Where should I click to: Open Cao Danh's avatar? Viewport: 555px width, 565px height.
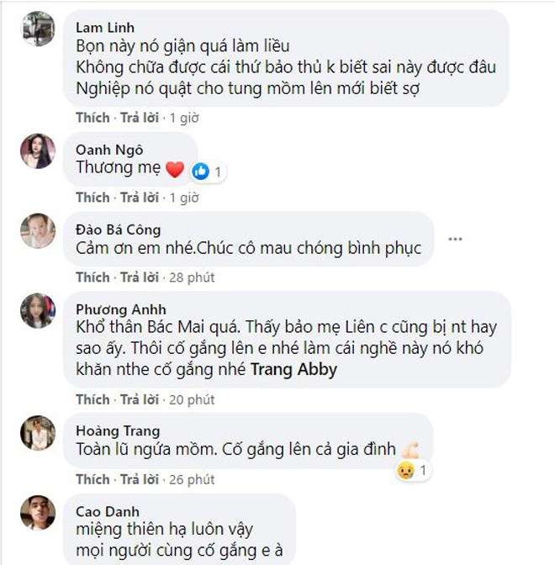click(x=38, y=512)
